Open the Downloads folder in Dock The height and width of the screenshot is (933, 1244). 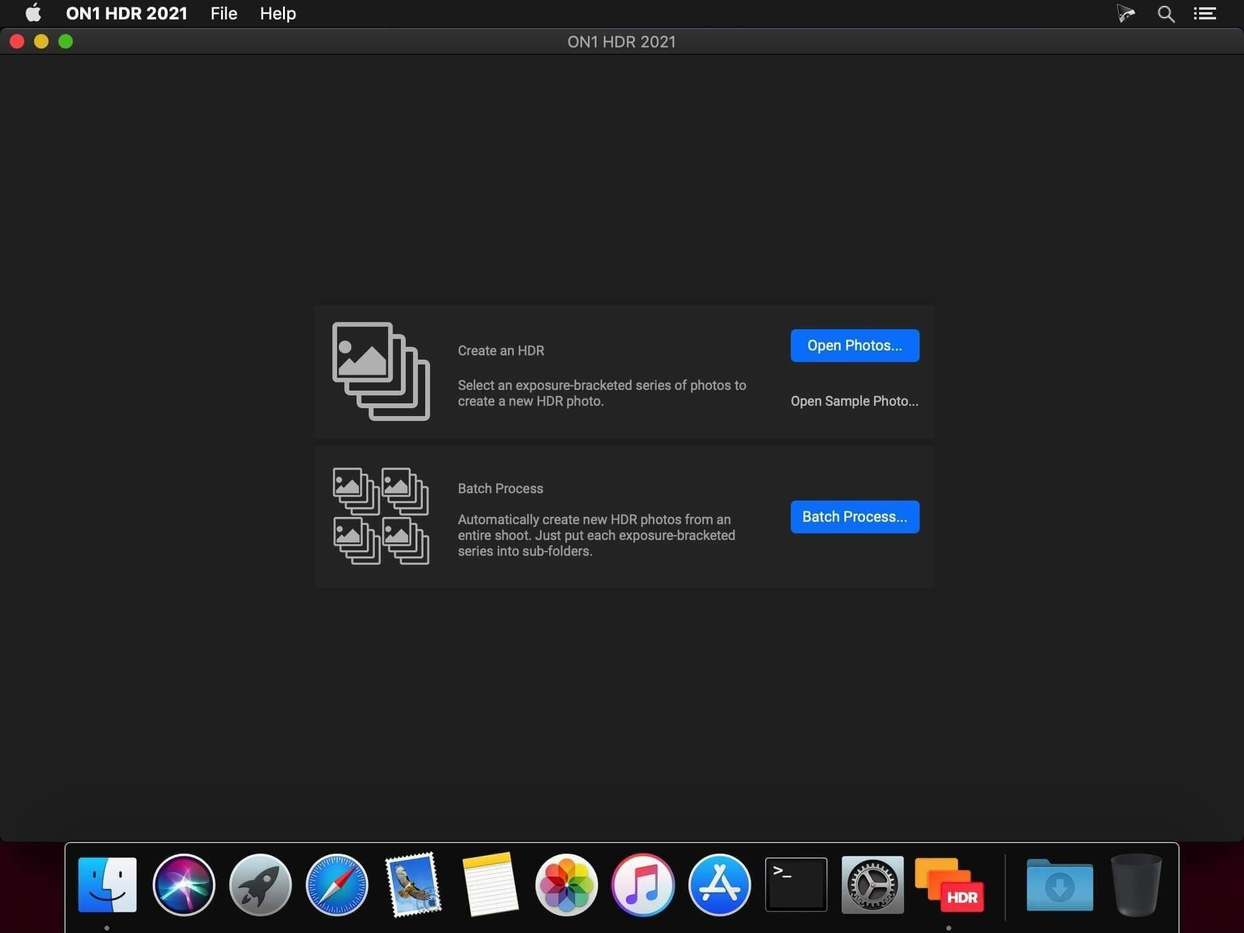pyautogui.click(x=1060, y=884)
